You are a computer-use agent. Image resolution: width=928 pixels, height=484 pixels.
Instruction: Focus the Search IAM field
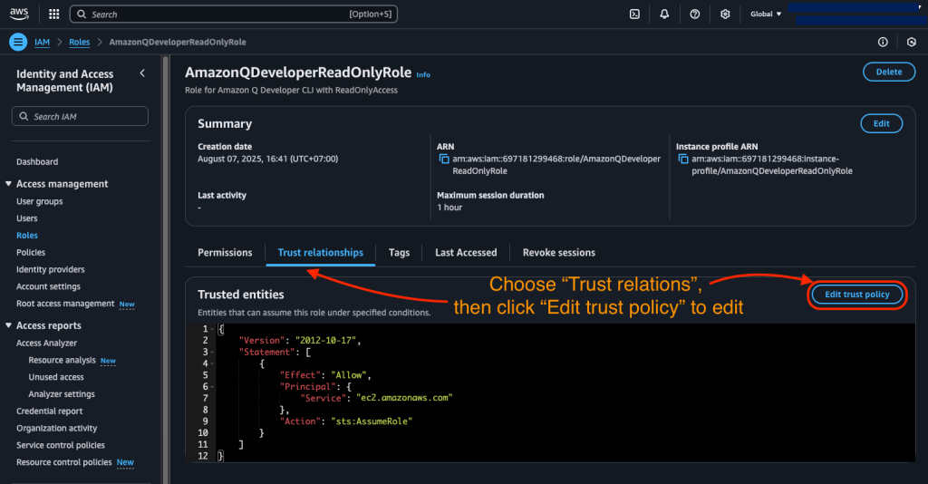tap(80, 116)
